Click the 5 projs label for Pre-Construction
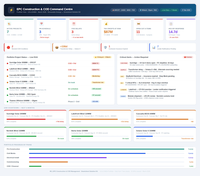200x176 pixels. [191, 149]
